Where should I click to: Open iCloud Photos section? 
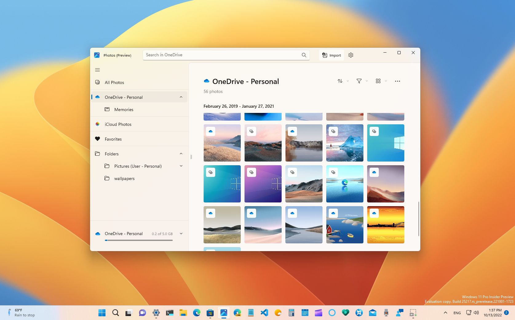139,124
